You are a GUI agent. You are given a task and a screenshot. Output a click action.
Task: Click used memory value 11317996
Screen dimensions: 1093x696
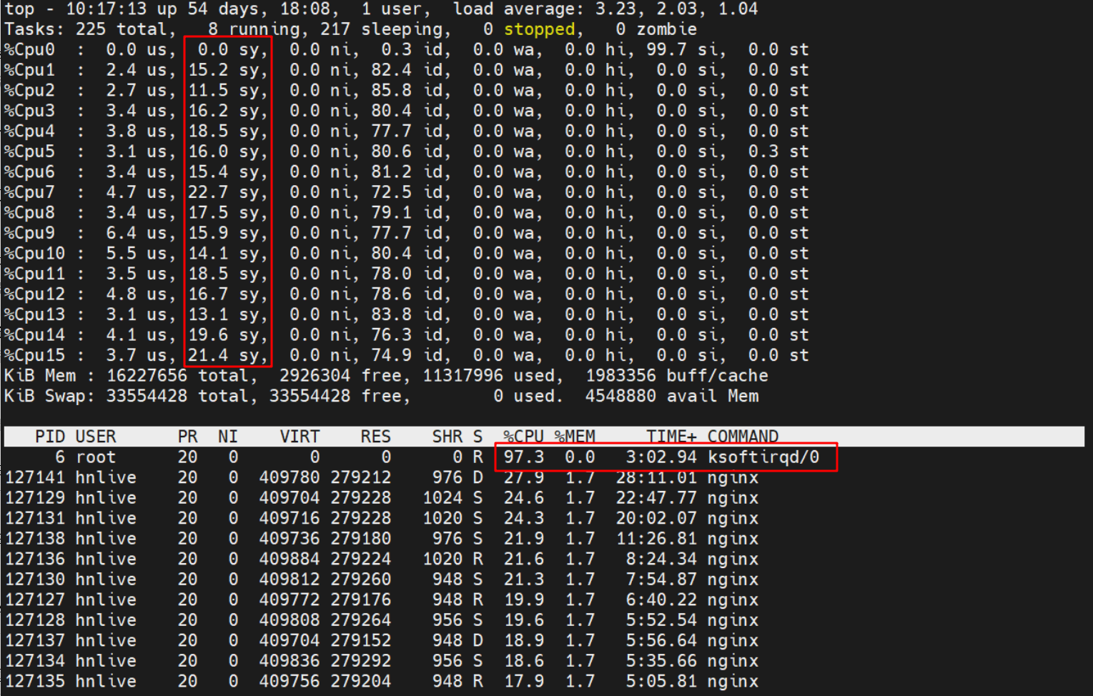coord(463,376)
